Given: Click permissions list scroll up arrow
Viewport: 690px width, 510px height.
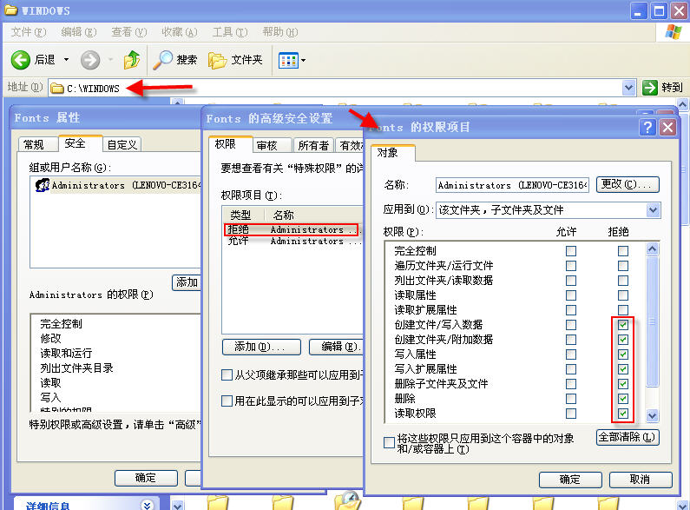Looking at the screenshot, I should click(652, 249).
